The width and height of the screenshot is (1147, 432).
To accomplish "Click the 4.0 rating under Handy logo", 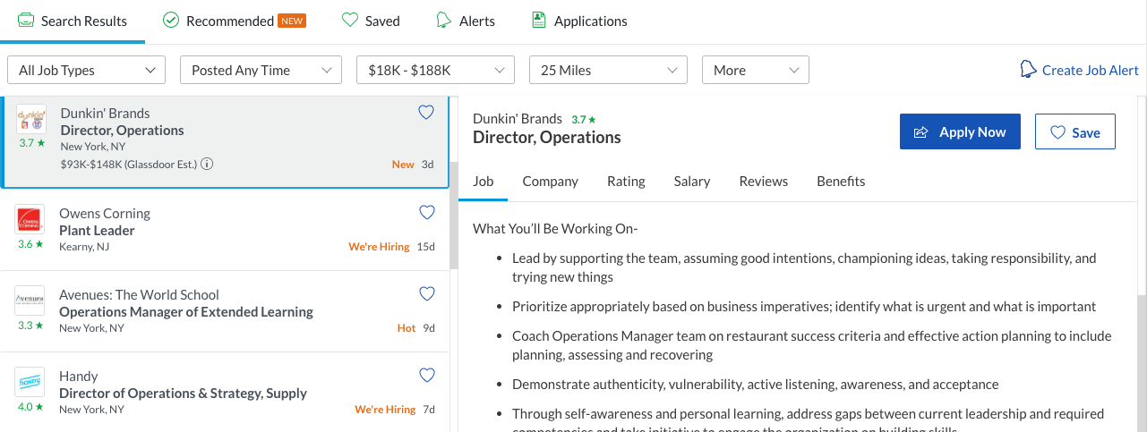I will pos(30,407).
